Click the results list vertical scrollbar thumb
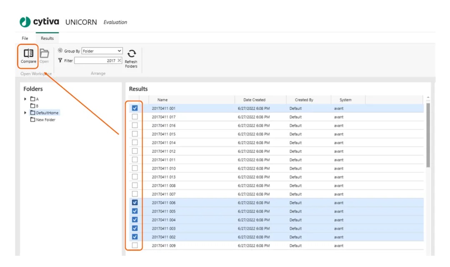The image size is (450, 267). [x=428, y=135]
